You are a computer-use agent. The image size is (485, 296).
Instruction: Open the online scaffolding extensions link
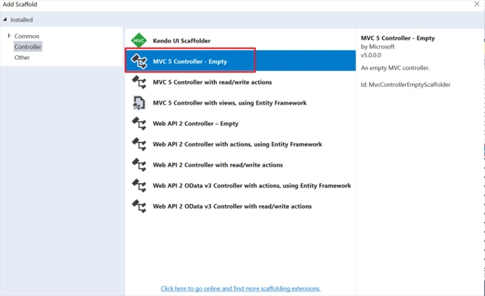[x=240, y=289]
